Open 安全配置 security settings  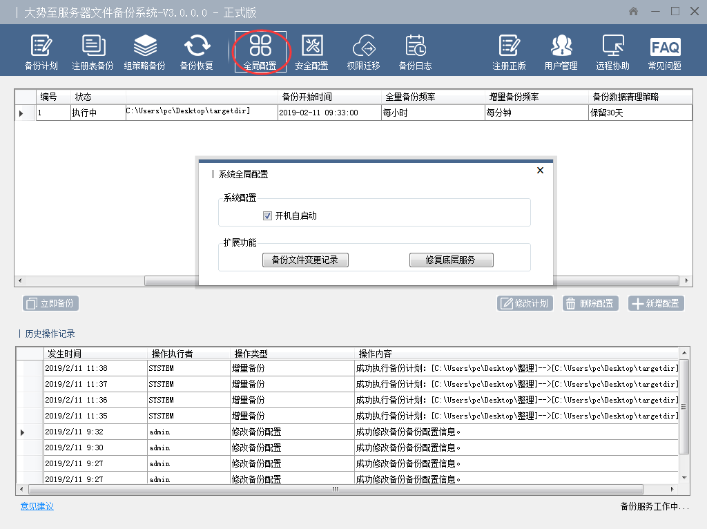point(311,52)
